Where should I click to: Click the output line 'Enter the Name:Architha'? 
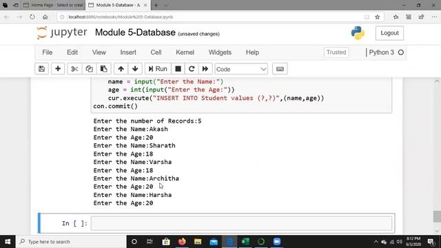tap(136, 178)
